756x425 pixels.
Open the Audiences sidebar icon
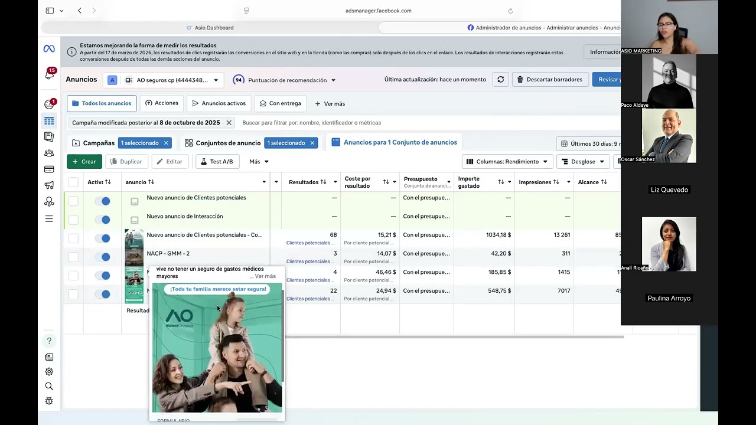[49, 153]
